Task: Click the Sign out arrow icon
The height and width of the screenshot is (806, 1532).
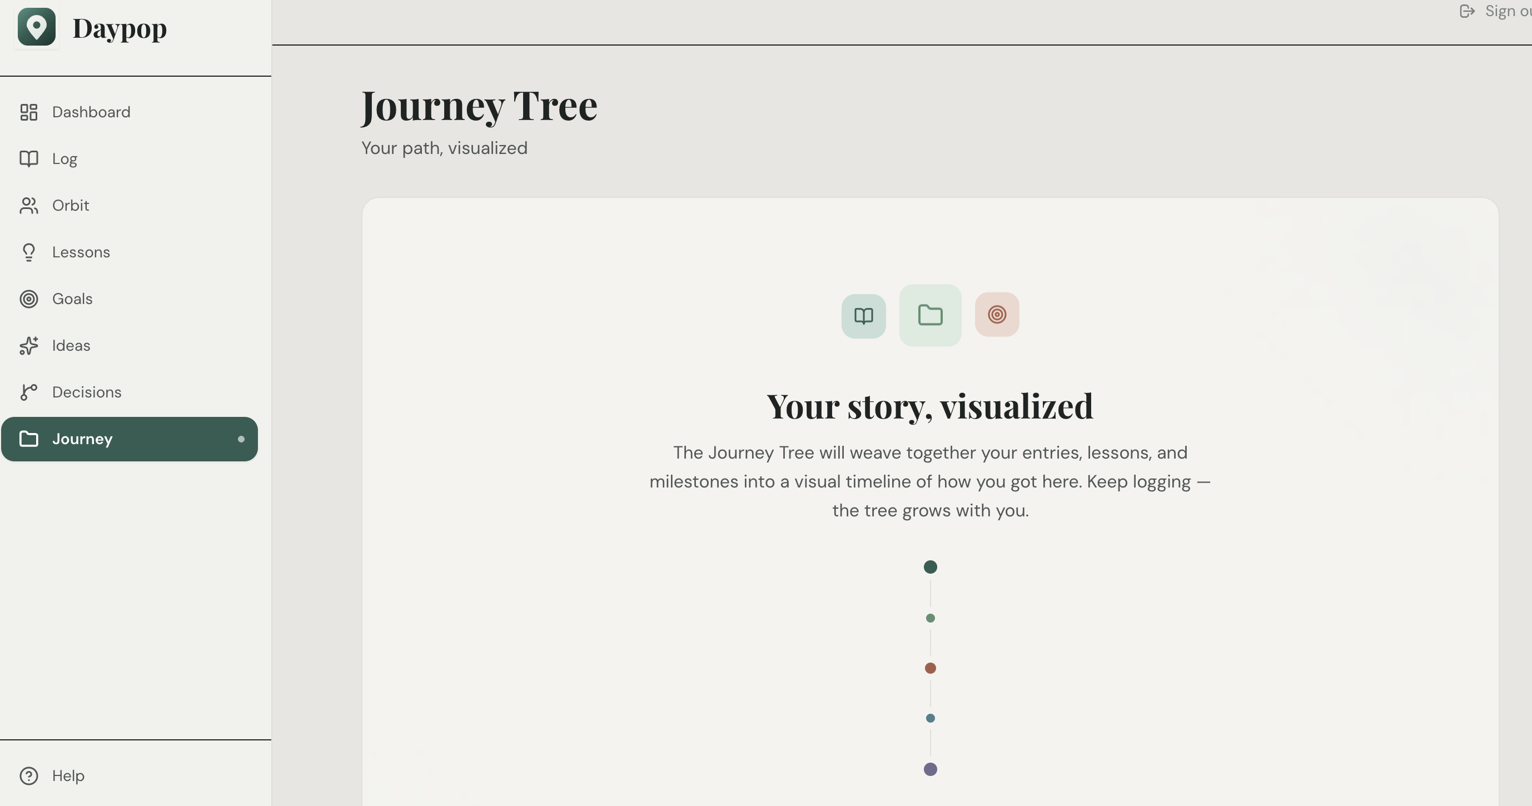Action: point(1466,11)
